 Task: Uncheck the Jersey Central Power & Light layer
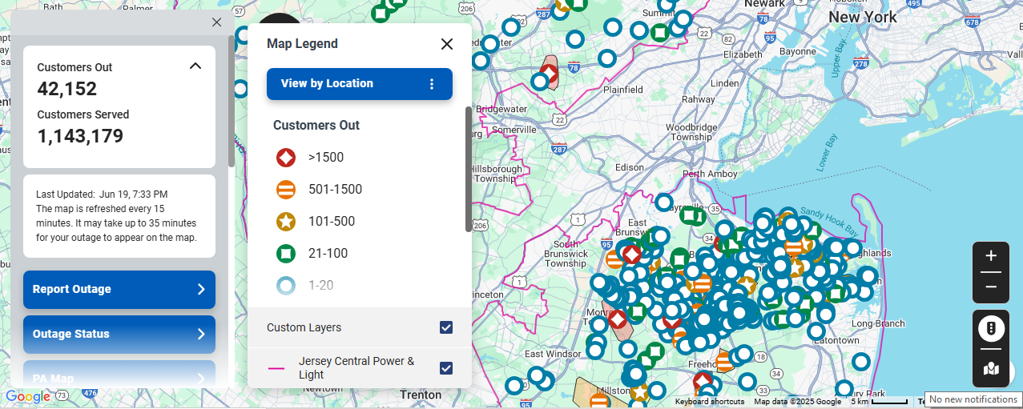tap(446, 368)
